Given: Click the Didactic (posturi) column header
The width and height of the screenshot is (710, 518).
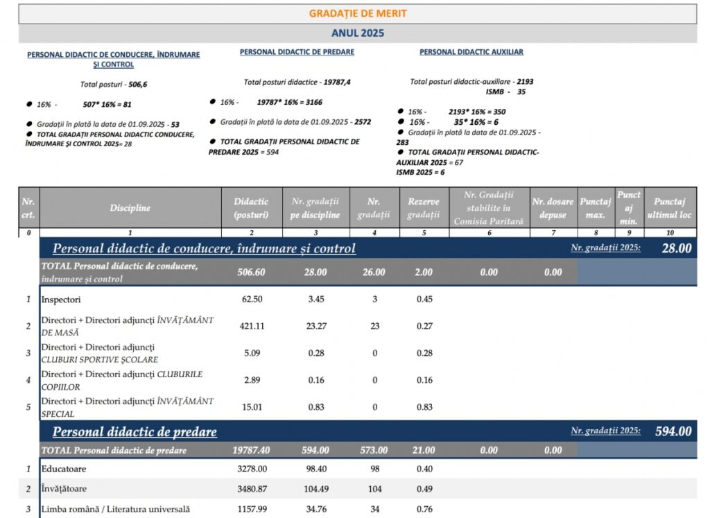Looking at the screenshot, I should click(x=252, y=208).
